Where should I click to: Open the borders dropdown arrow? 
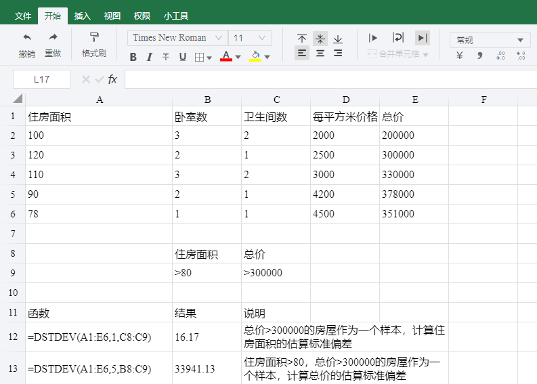(209, 58)
